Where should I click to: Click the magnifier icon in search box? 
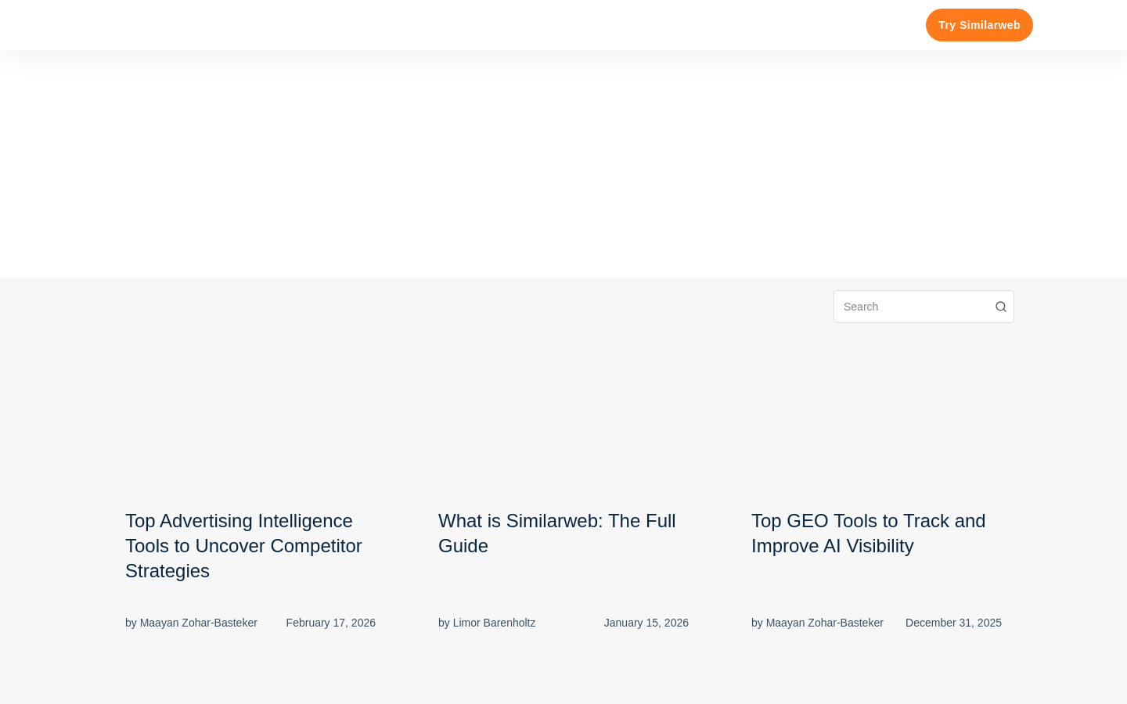coord(1000,307)
